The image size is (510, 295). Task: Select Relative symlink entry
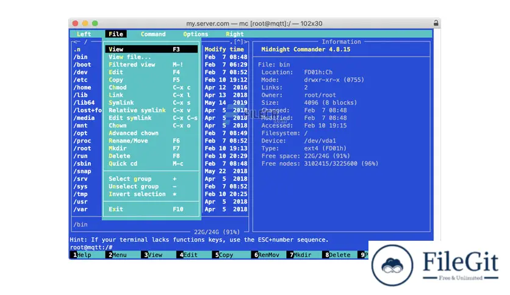(x=151, y=110)
